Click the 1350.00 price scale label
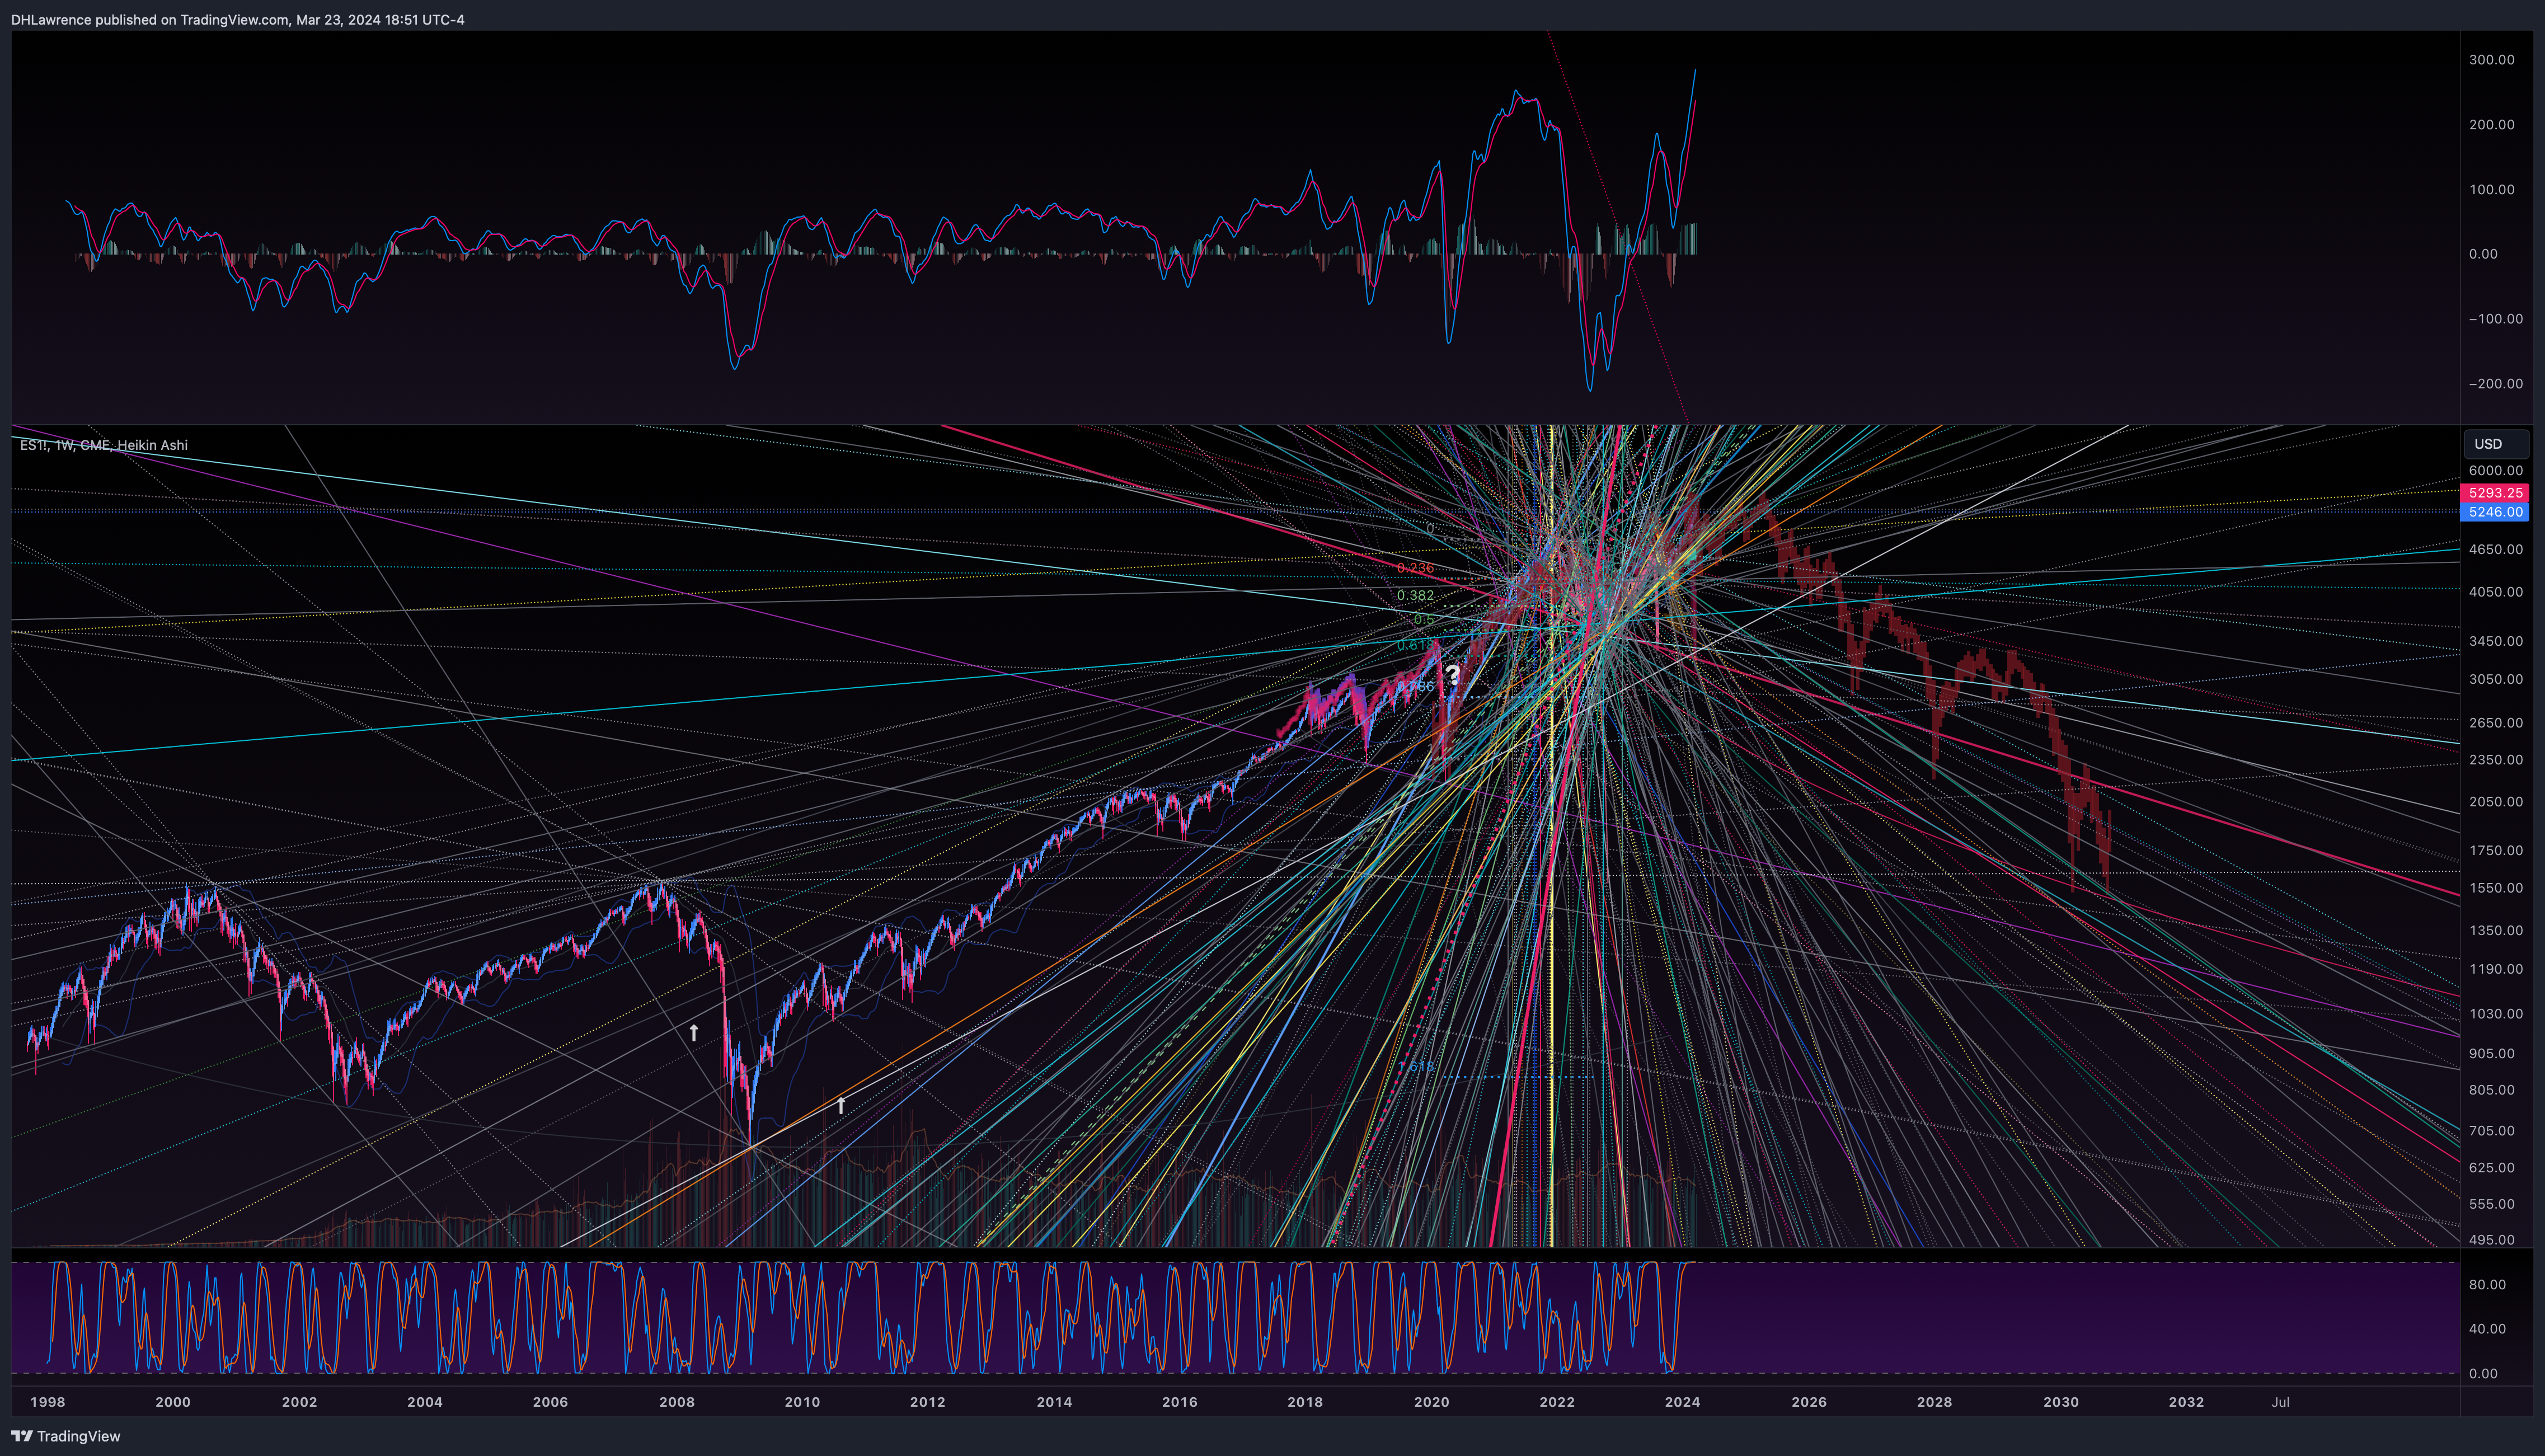The width and height of the screenshot is (2545, 1456). 2495,930
